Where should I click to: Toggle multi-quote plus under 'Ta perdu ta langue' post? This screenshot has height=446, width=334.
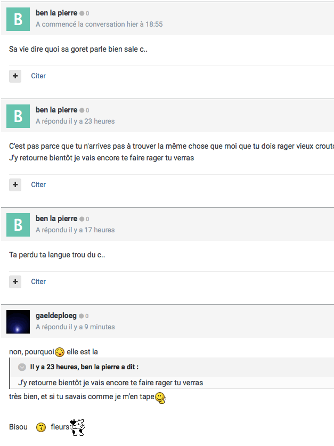[x=15, y=282]
